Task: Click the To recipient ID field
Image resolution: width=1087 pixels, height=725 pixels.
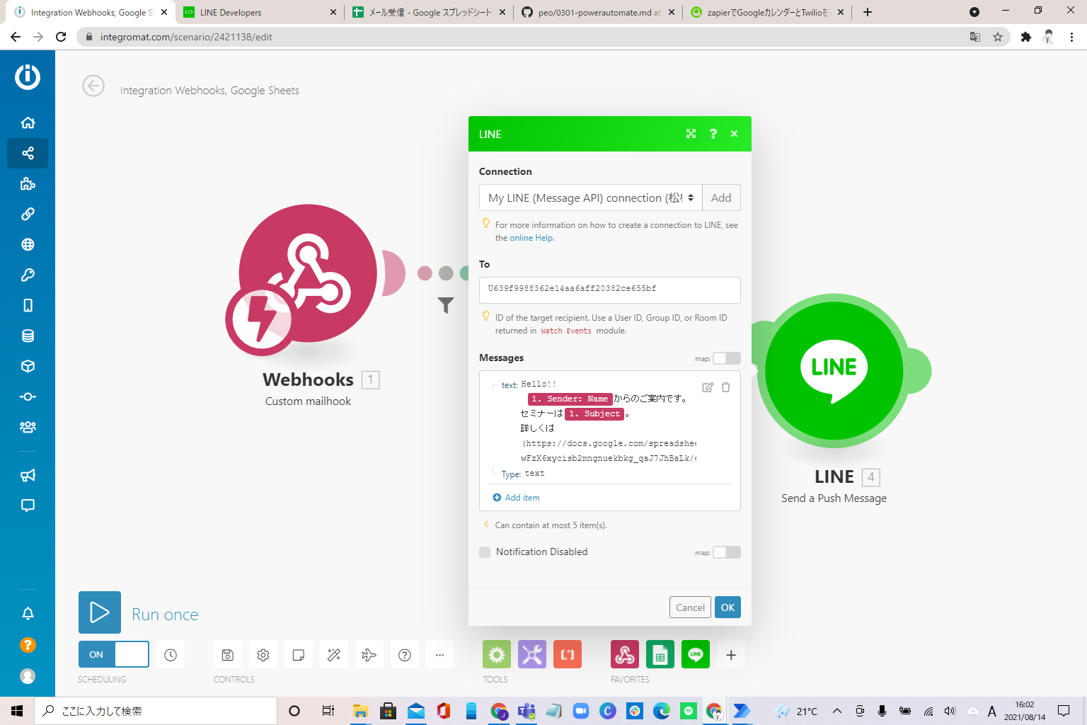Action: tap(610, 290)
